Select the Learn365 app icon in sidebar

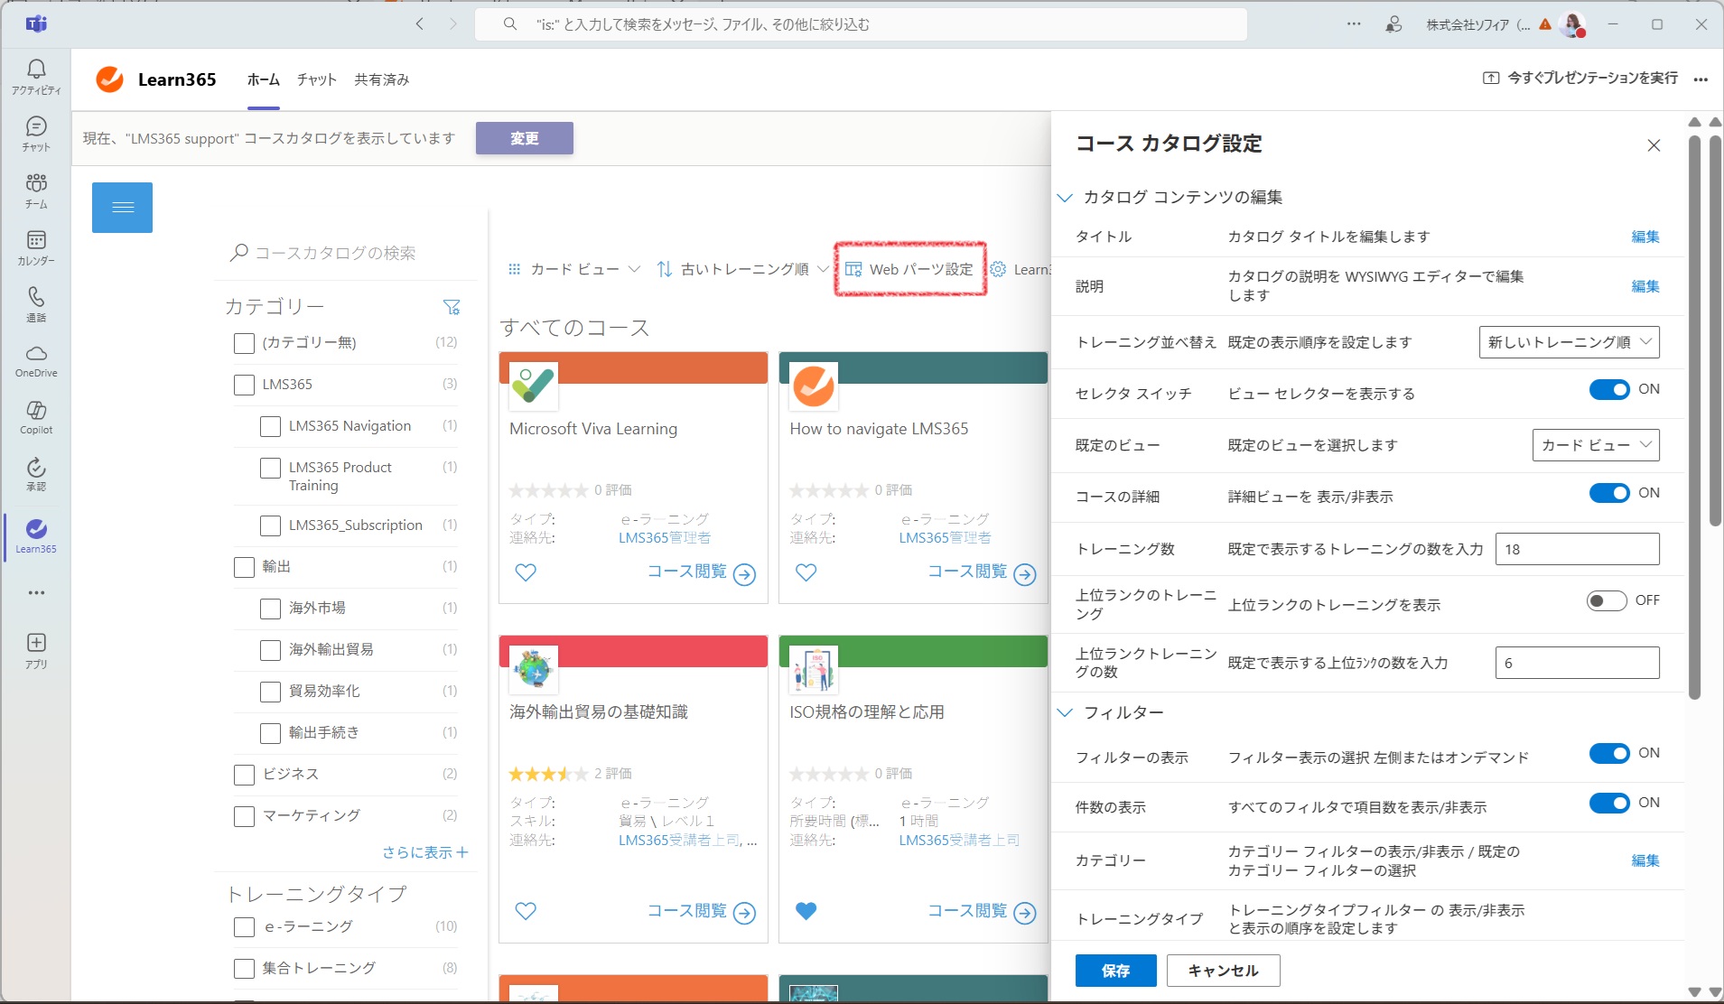(x=36, y=535)
